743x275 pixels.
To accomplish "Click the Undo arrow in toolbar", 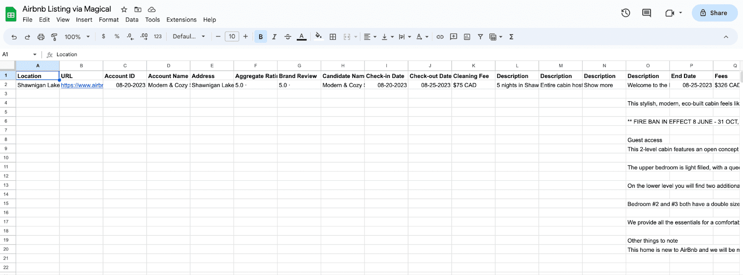I will tap(14, 37).
